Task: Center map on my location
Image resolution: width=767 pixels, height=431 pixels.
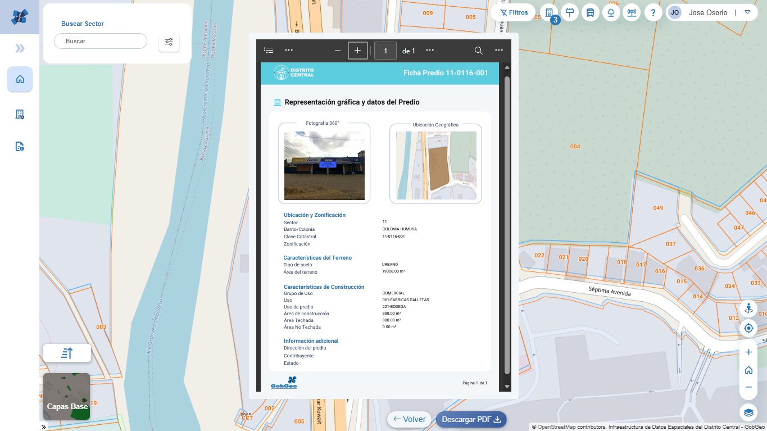Action: point(748,328)
